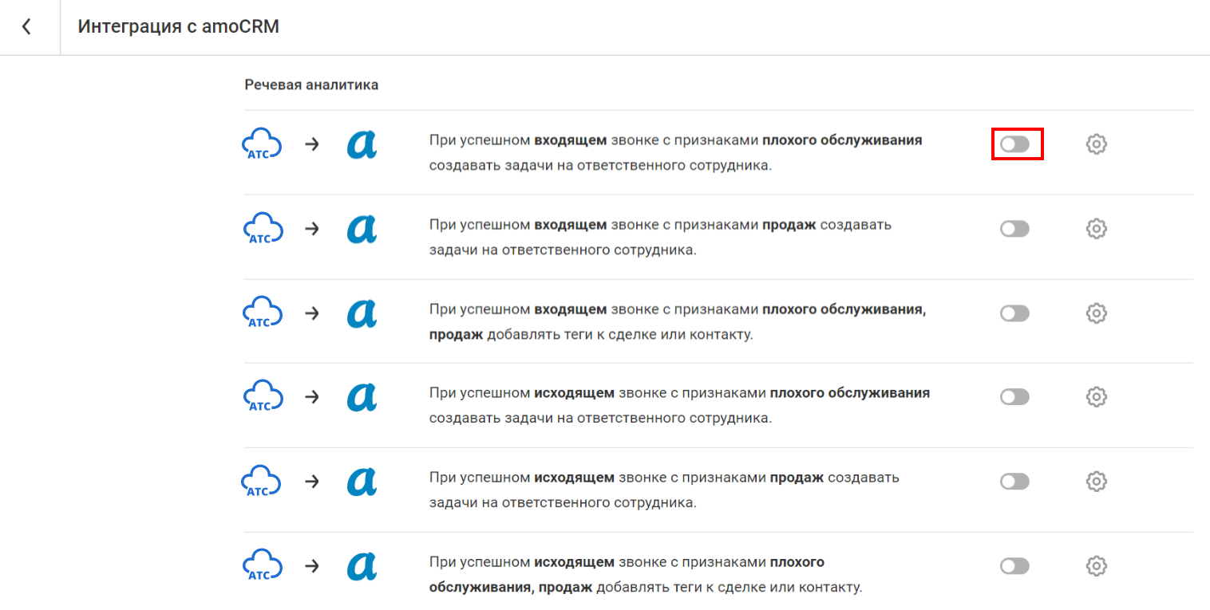This screenshot has height=610, width=1210.
Task: Open gear settings for incoming bad service tasks
Action: [1097, 144]
